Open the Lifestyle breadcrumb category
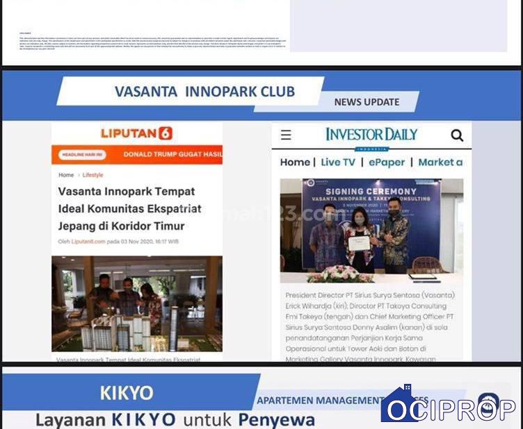This screenshot has height=429, width=523. point(92,175)
